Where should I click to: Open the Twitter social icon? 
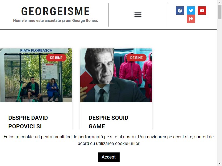point(191,11)
